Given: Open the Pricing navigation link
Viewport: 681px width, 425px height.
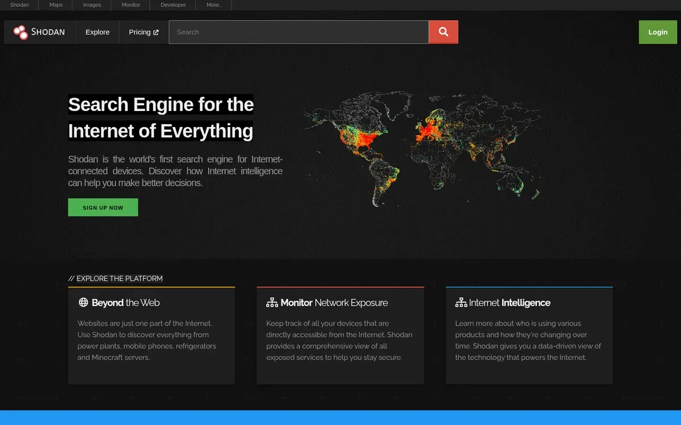Looking at the screenshot, I should (x=144, y=32).
